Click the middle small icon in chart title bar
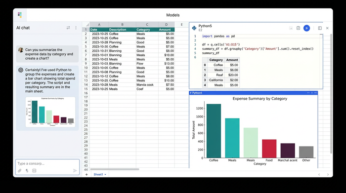The image size is (346, 193). 312,93
